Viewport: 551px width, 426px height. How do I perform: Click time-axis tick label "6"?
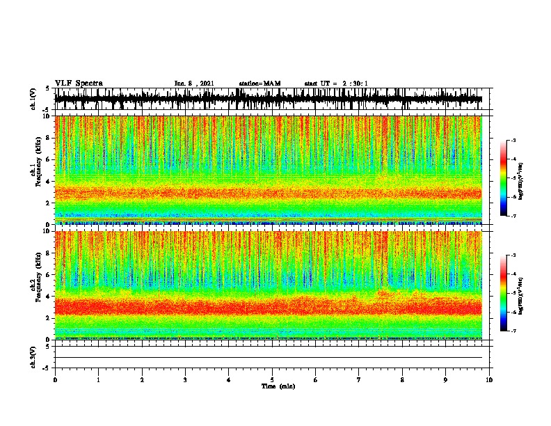pyautogui.click(x=316, y=380)
